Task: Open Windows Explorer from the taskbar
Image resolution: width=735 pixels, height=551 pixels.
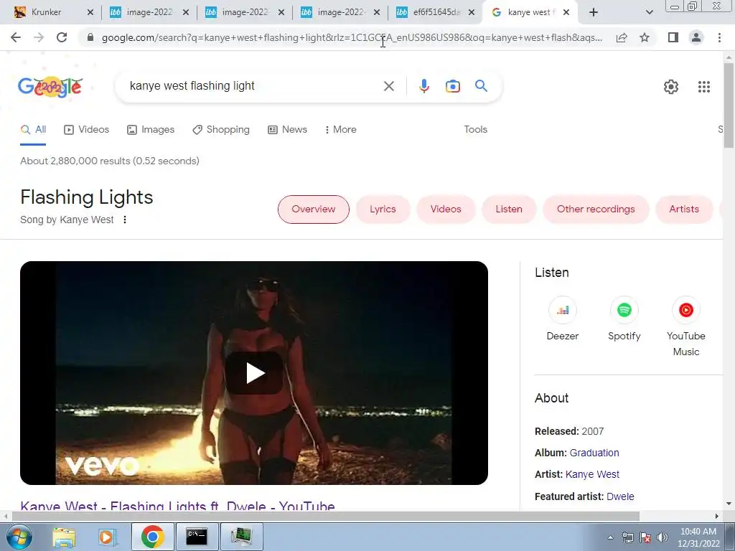Action: [x=64, y=537]
